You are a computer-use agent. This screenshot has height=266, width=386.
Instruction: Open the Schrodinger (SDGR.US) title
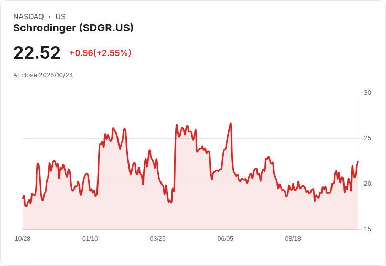pyautogui.click(x=73, y=28)
